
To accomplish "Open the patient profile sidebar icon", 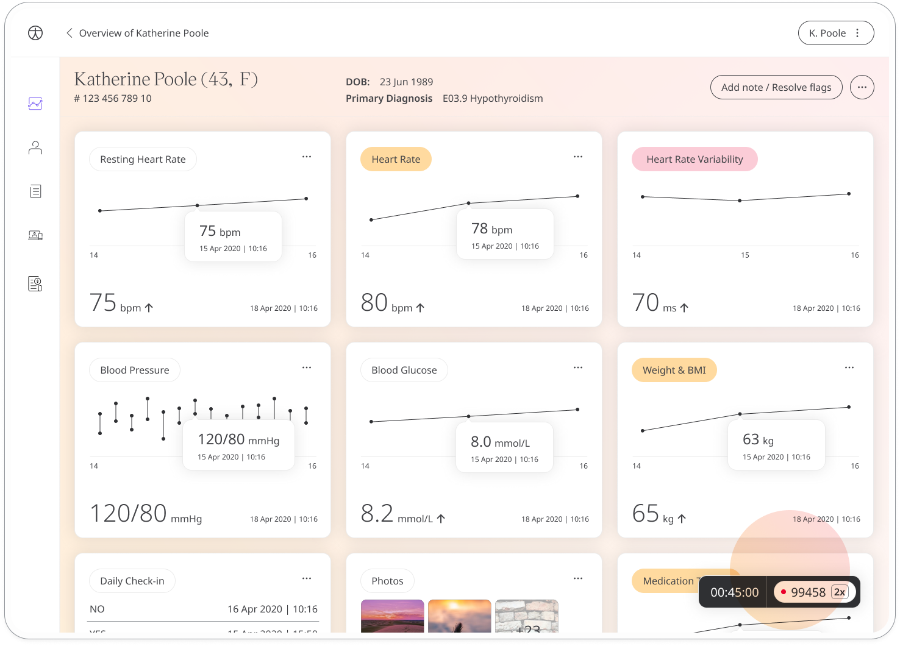I will click(35, 147).
